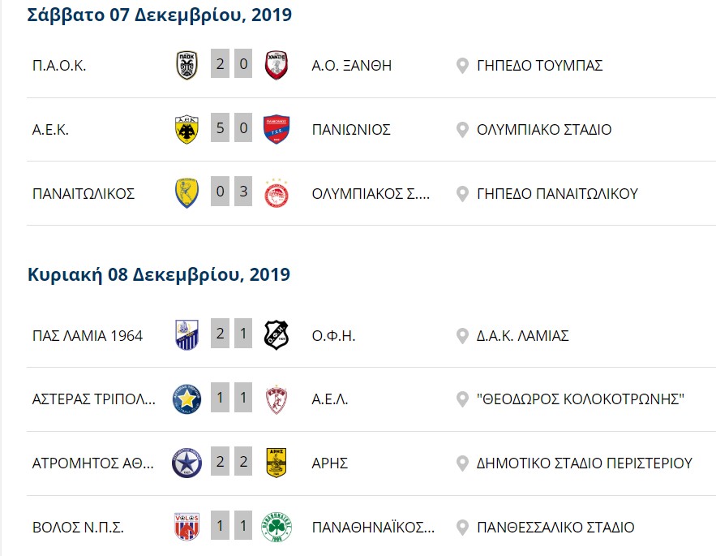
Task: Click the Ο.Φ.Η. black-white crest
Action: 277,335
